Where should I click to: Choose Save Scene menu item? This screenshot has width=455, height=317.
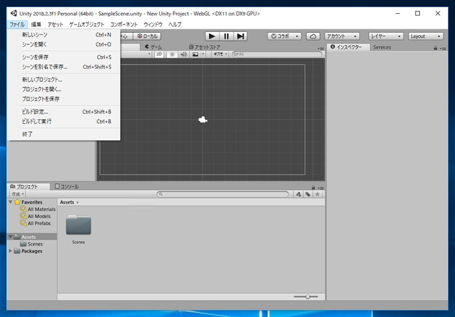coord(64,57)
